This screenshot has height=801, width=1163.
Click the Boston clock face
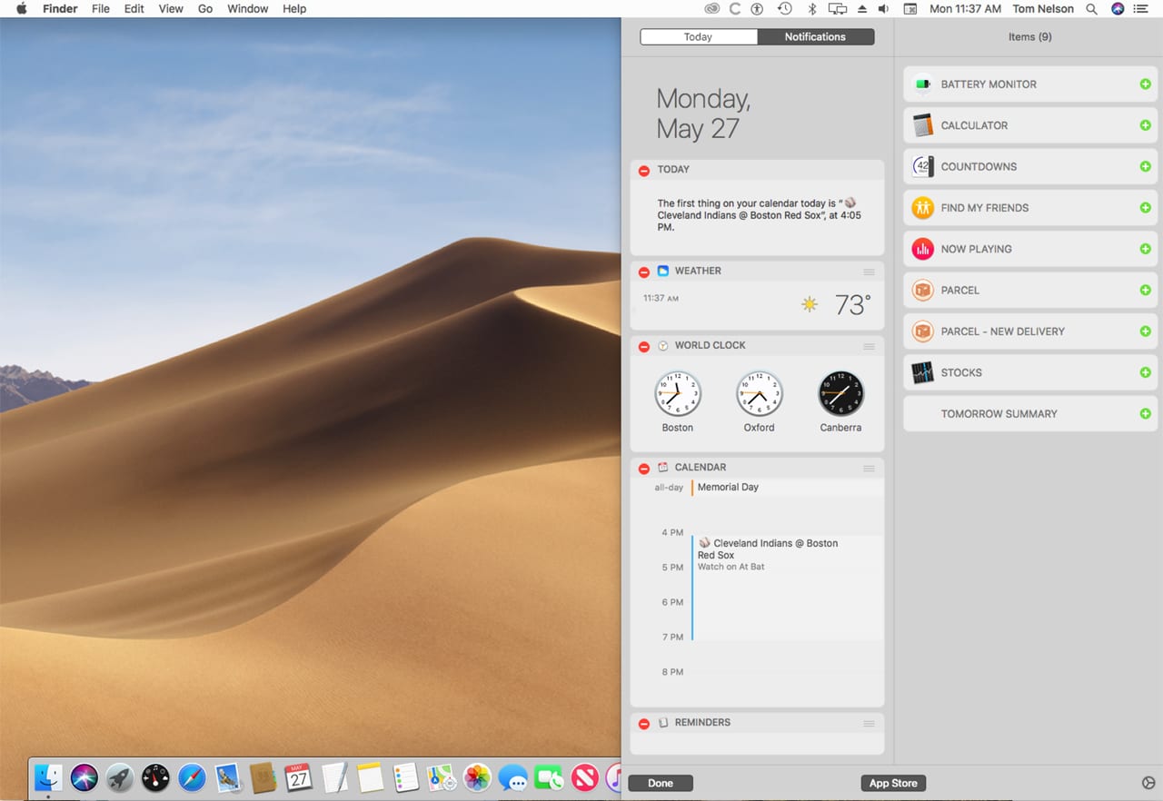tap(678, 393)
